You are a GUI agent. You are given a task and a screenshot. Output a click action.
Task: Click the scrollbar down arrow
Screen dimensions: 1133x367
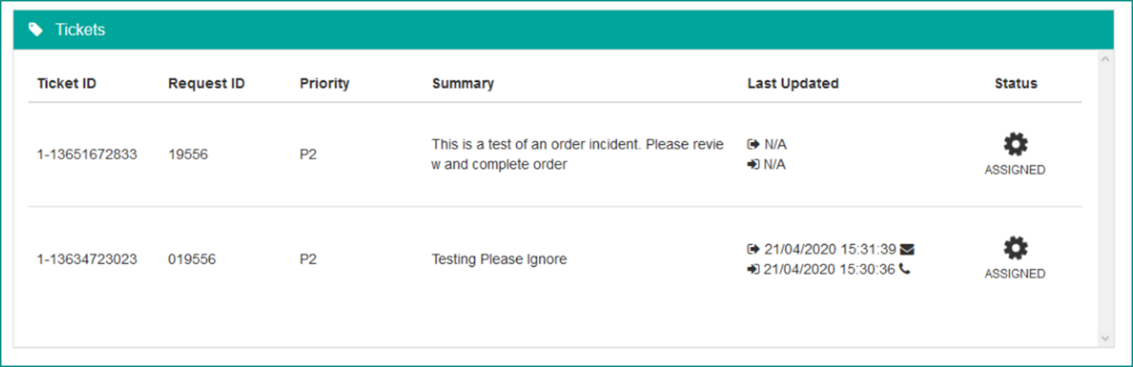coord(1105,338)
